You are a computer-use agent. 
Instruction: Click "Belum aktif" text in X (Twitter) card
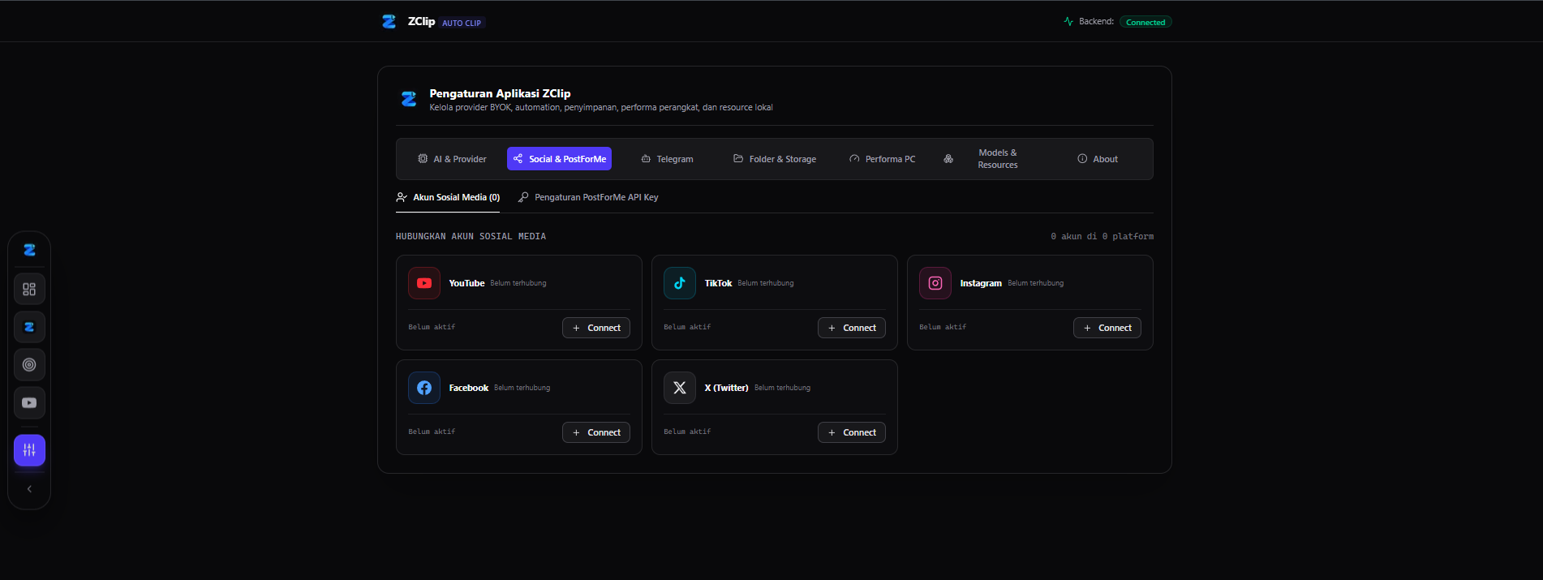click(687, 432)
